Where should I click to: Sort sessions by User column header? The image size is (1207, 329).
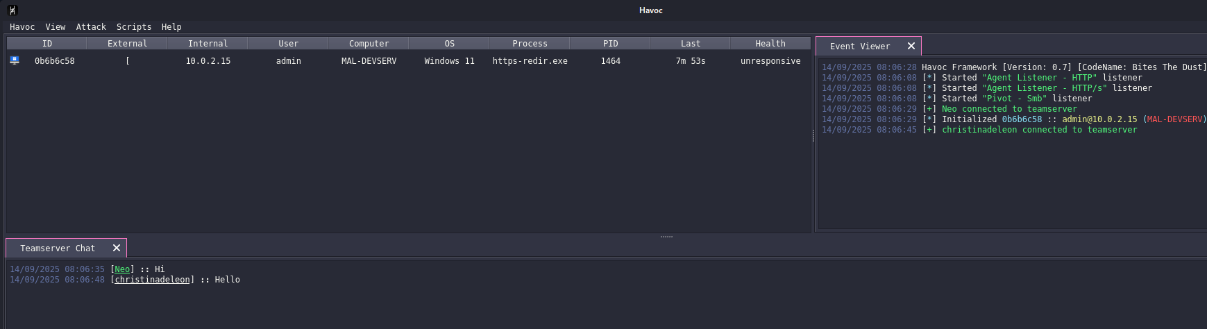pos(289,43)
